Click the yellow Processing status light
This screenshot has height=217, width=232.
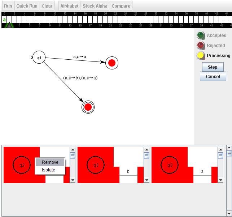tap(201, 56)
